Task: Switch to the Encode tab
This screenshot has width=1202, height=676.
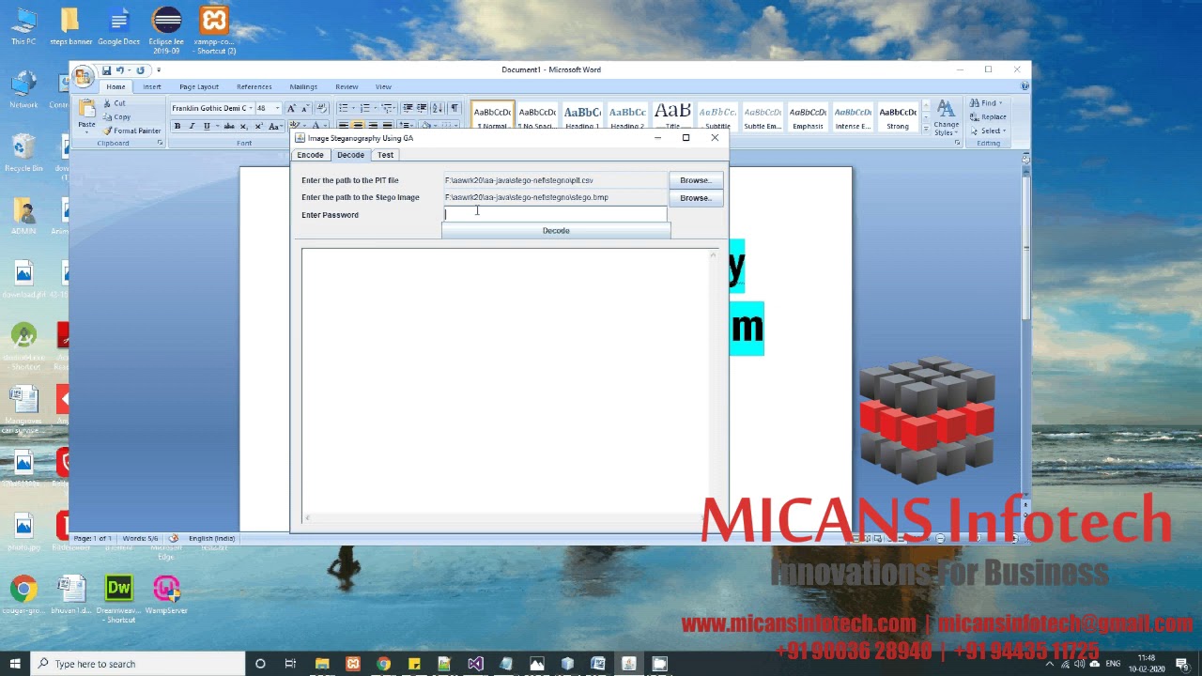Action: point(310,155)
